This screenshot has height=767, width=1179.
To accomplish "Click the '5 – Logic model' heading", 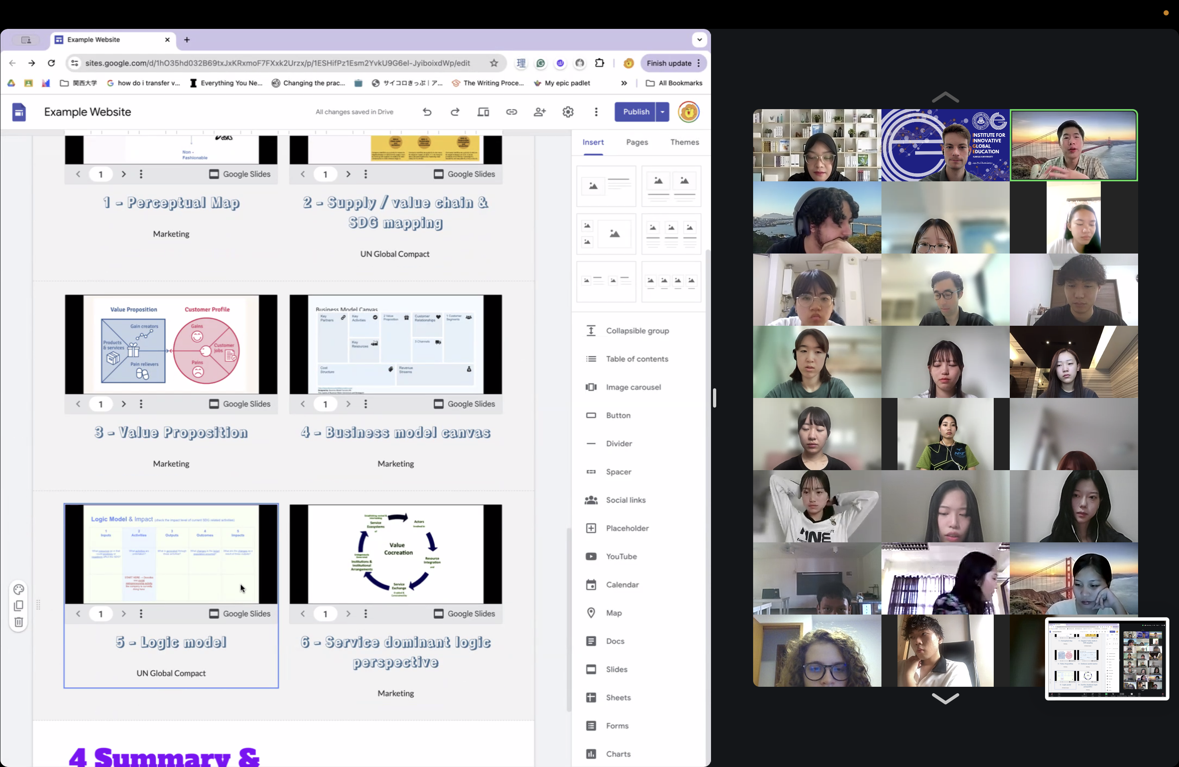I will [x=171, y=642].
